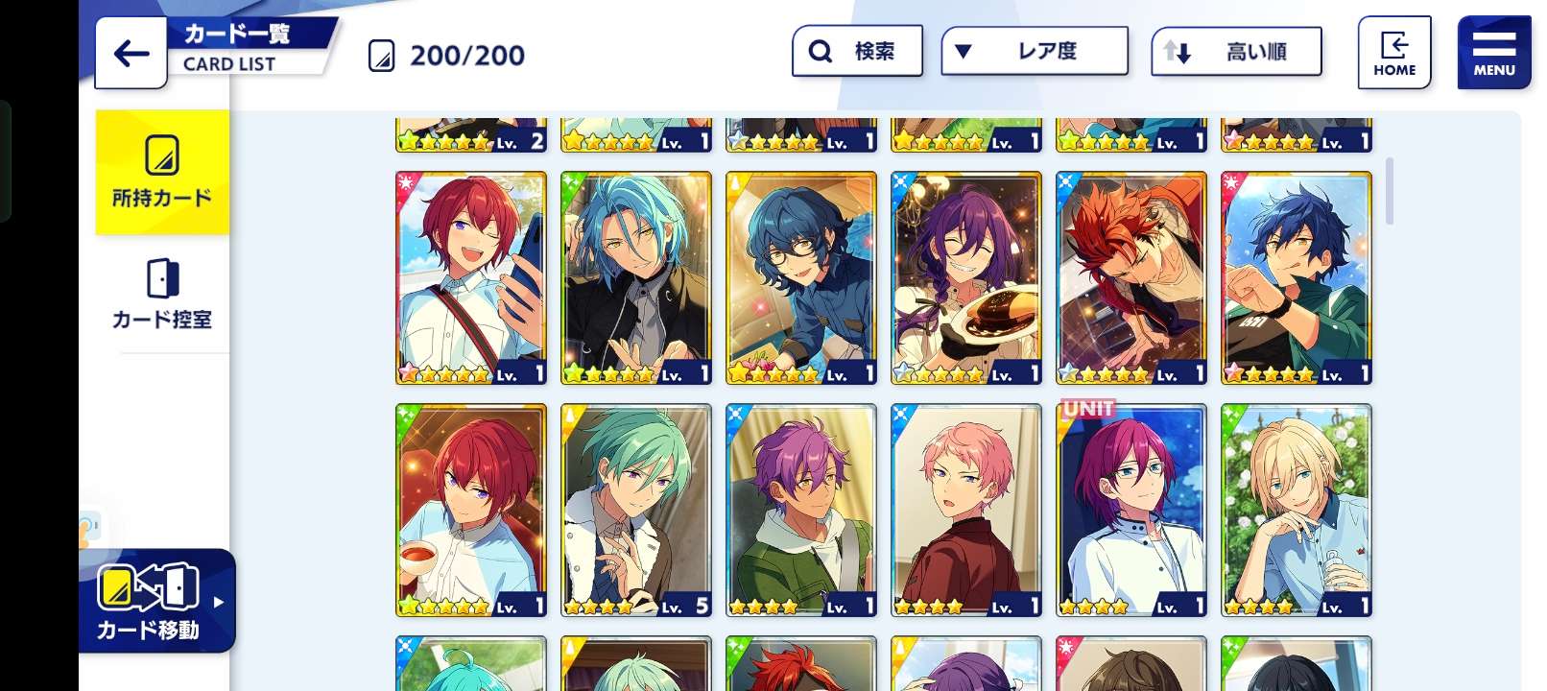Select the 所持カード owned cards tab
The image size is (1547, 691).
[162, 173]
